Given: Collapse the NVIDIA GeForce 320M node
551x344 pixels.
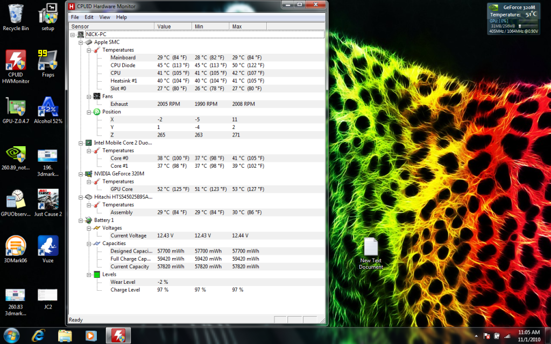Looking at the screenshot, I should pyautogui.click(x=81, y=174).
